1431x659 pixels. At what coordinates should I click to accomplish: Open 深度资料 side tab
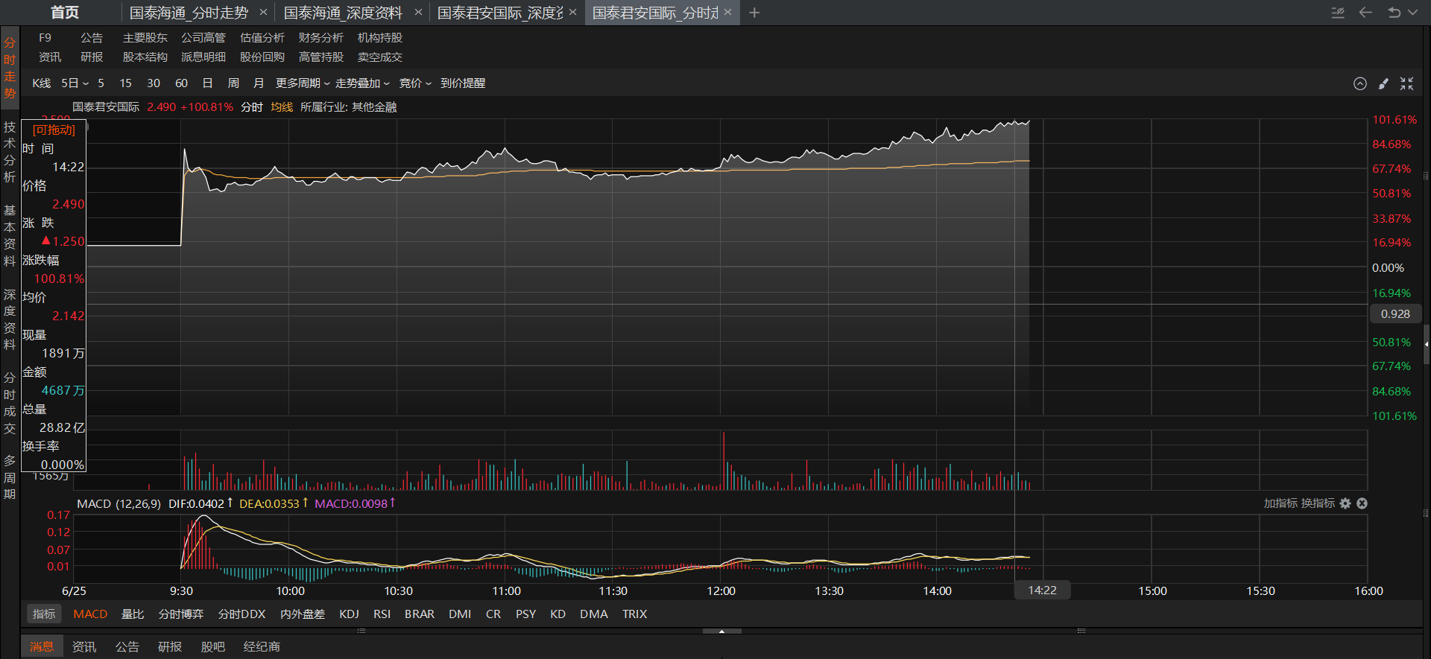point(10,319)
